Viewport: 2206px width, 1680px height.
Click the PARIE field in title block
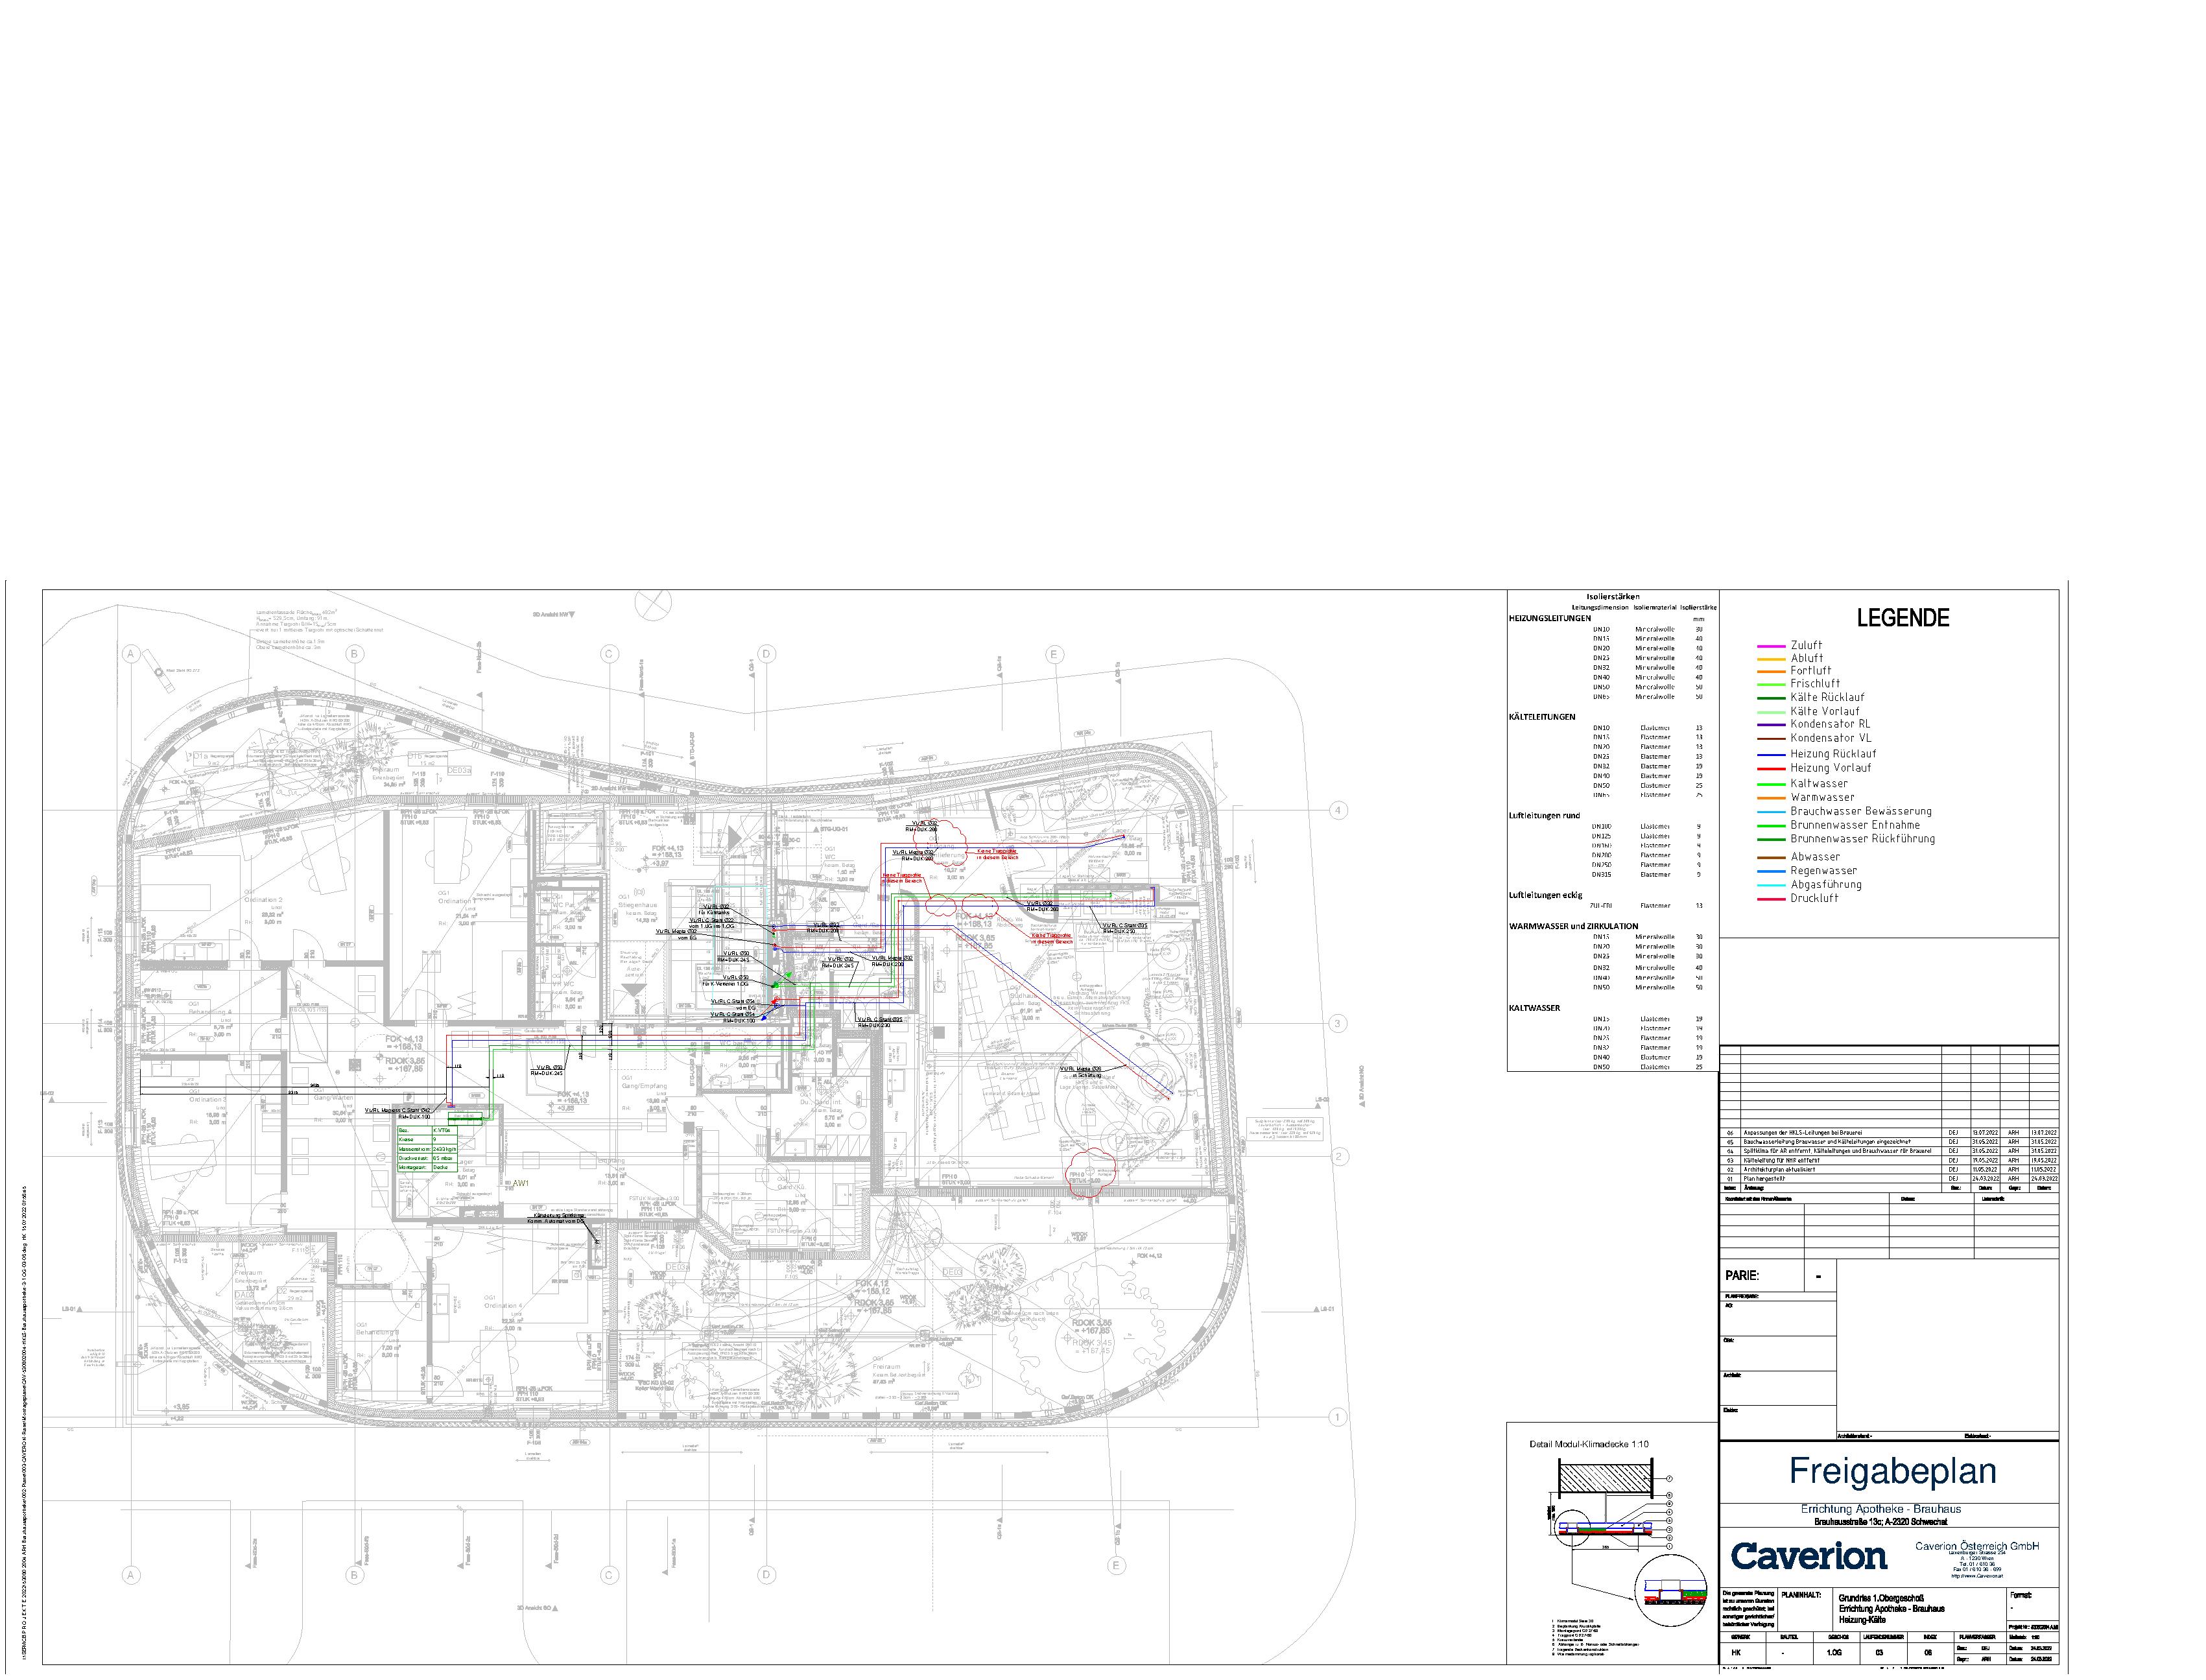[x=1741, y=1276]
